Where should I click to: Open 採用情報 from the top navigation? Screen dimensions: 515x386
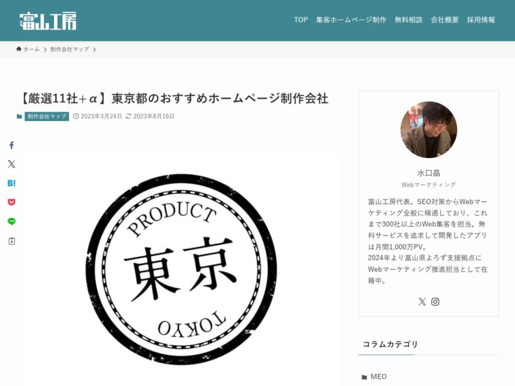(481, 20)
